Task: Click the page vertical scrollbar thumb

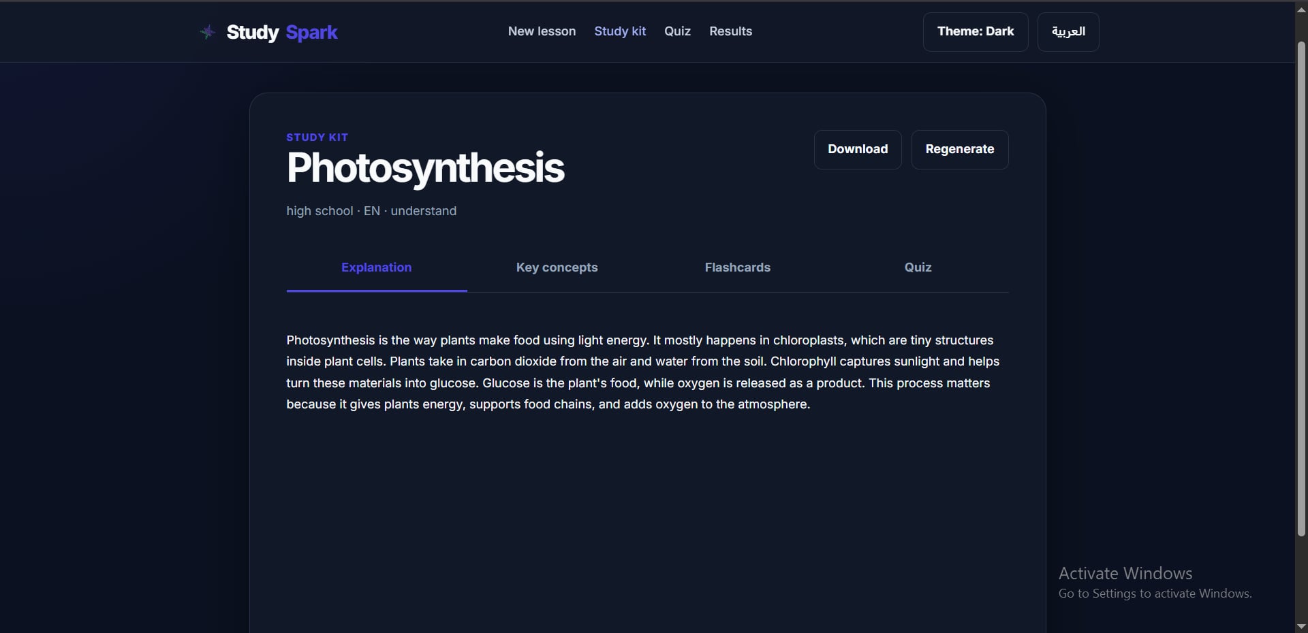Action: tap(1301, 288)
